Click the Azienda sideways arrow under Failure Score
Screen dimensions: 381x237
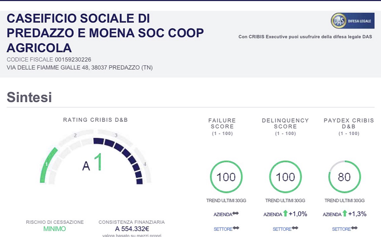pyautogui.click(x=236, y=214)
